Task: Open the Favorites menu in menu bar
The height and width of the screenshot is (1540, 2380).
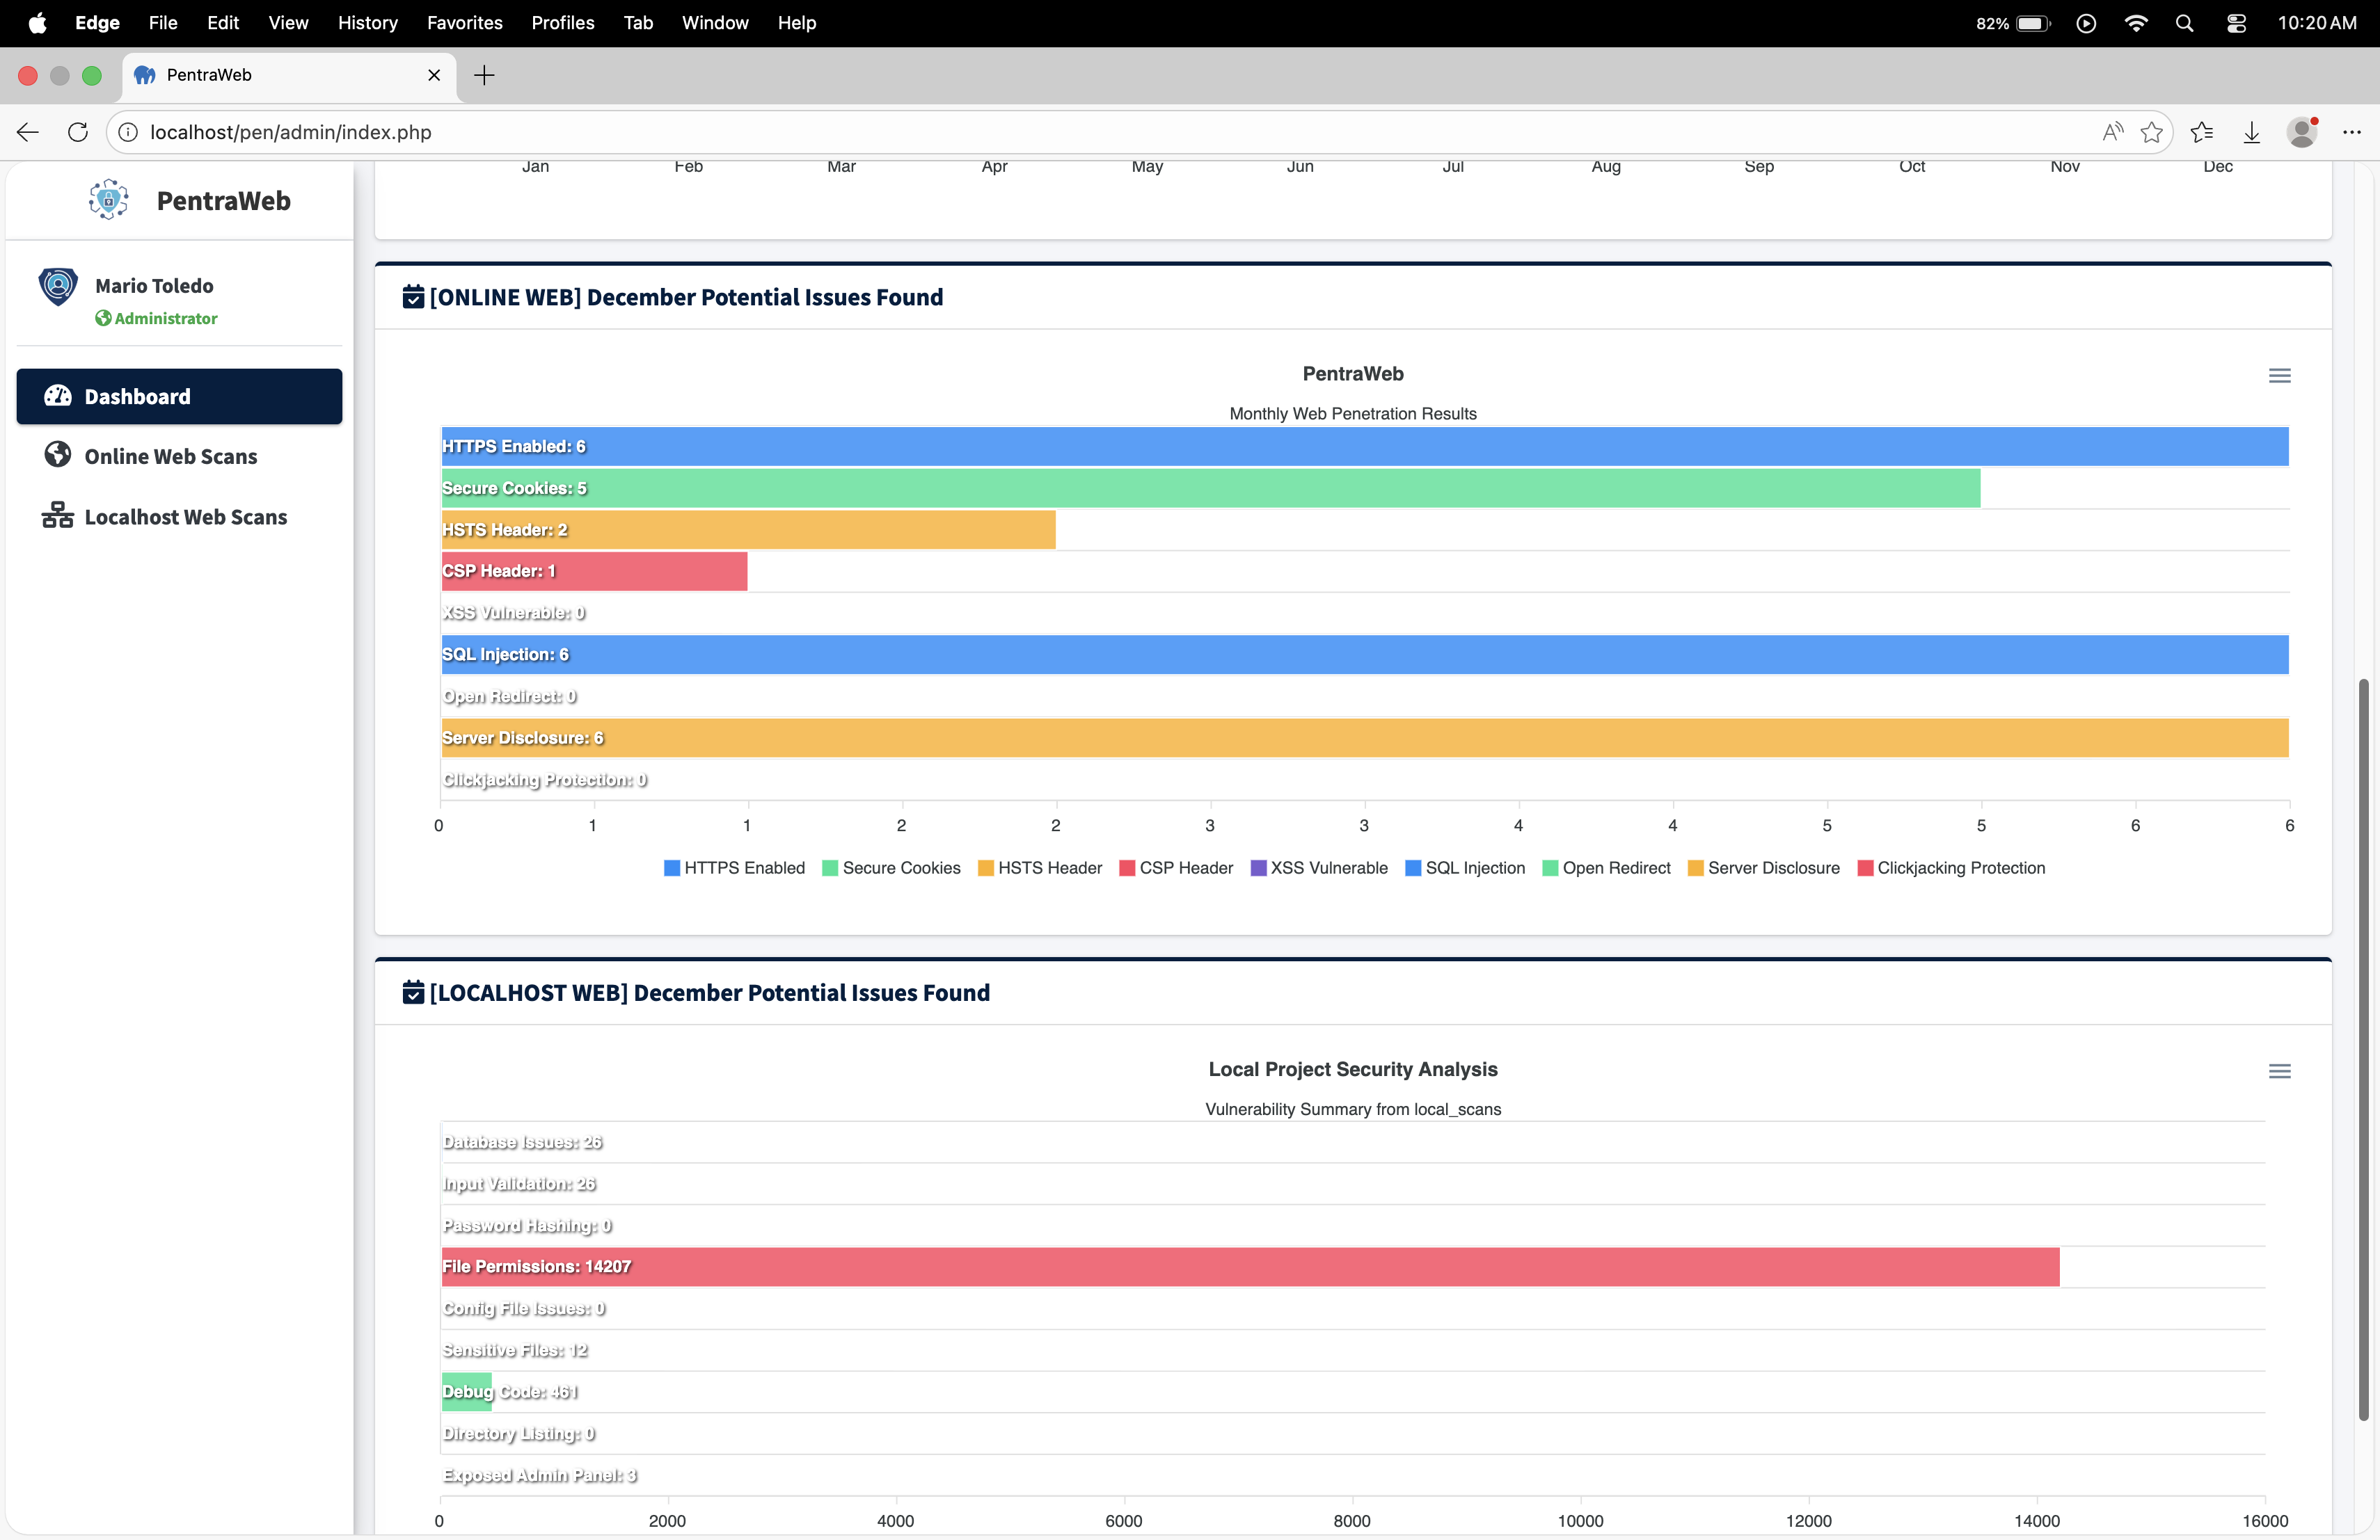Action: [x=464, y=22]
